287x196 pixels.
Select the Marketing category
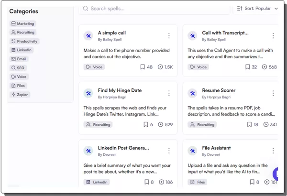coord(22,23)
